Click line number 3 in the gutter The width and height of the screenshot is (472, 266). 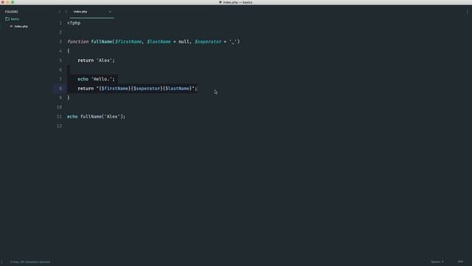(60, 41)
